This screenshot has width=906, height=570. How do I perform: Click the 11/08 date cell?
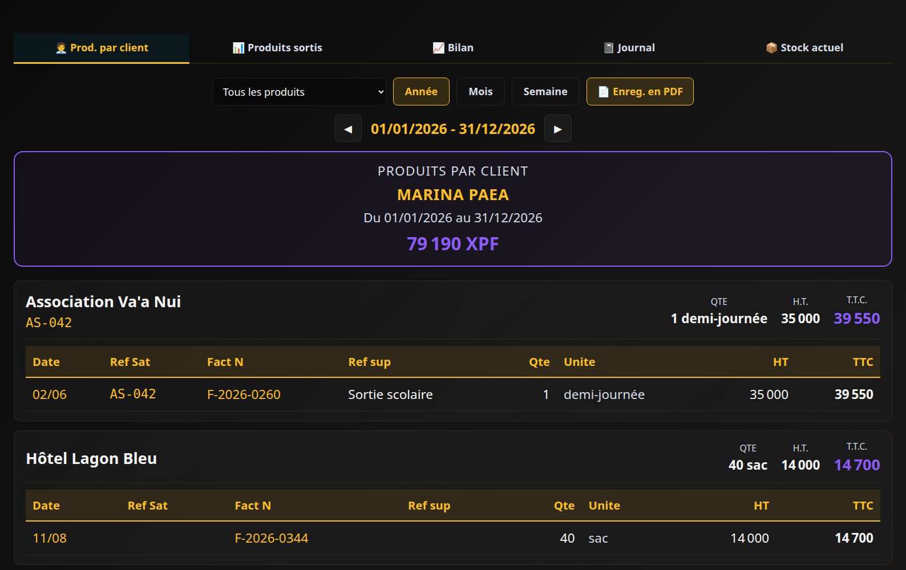point(50,538)
